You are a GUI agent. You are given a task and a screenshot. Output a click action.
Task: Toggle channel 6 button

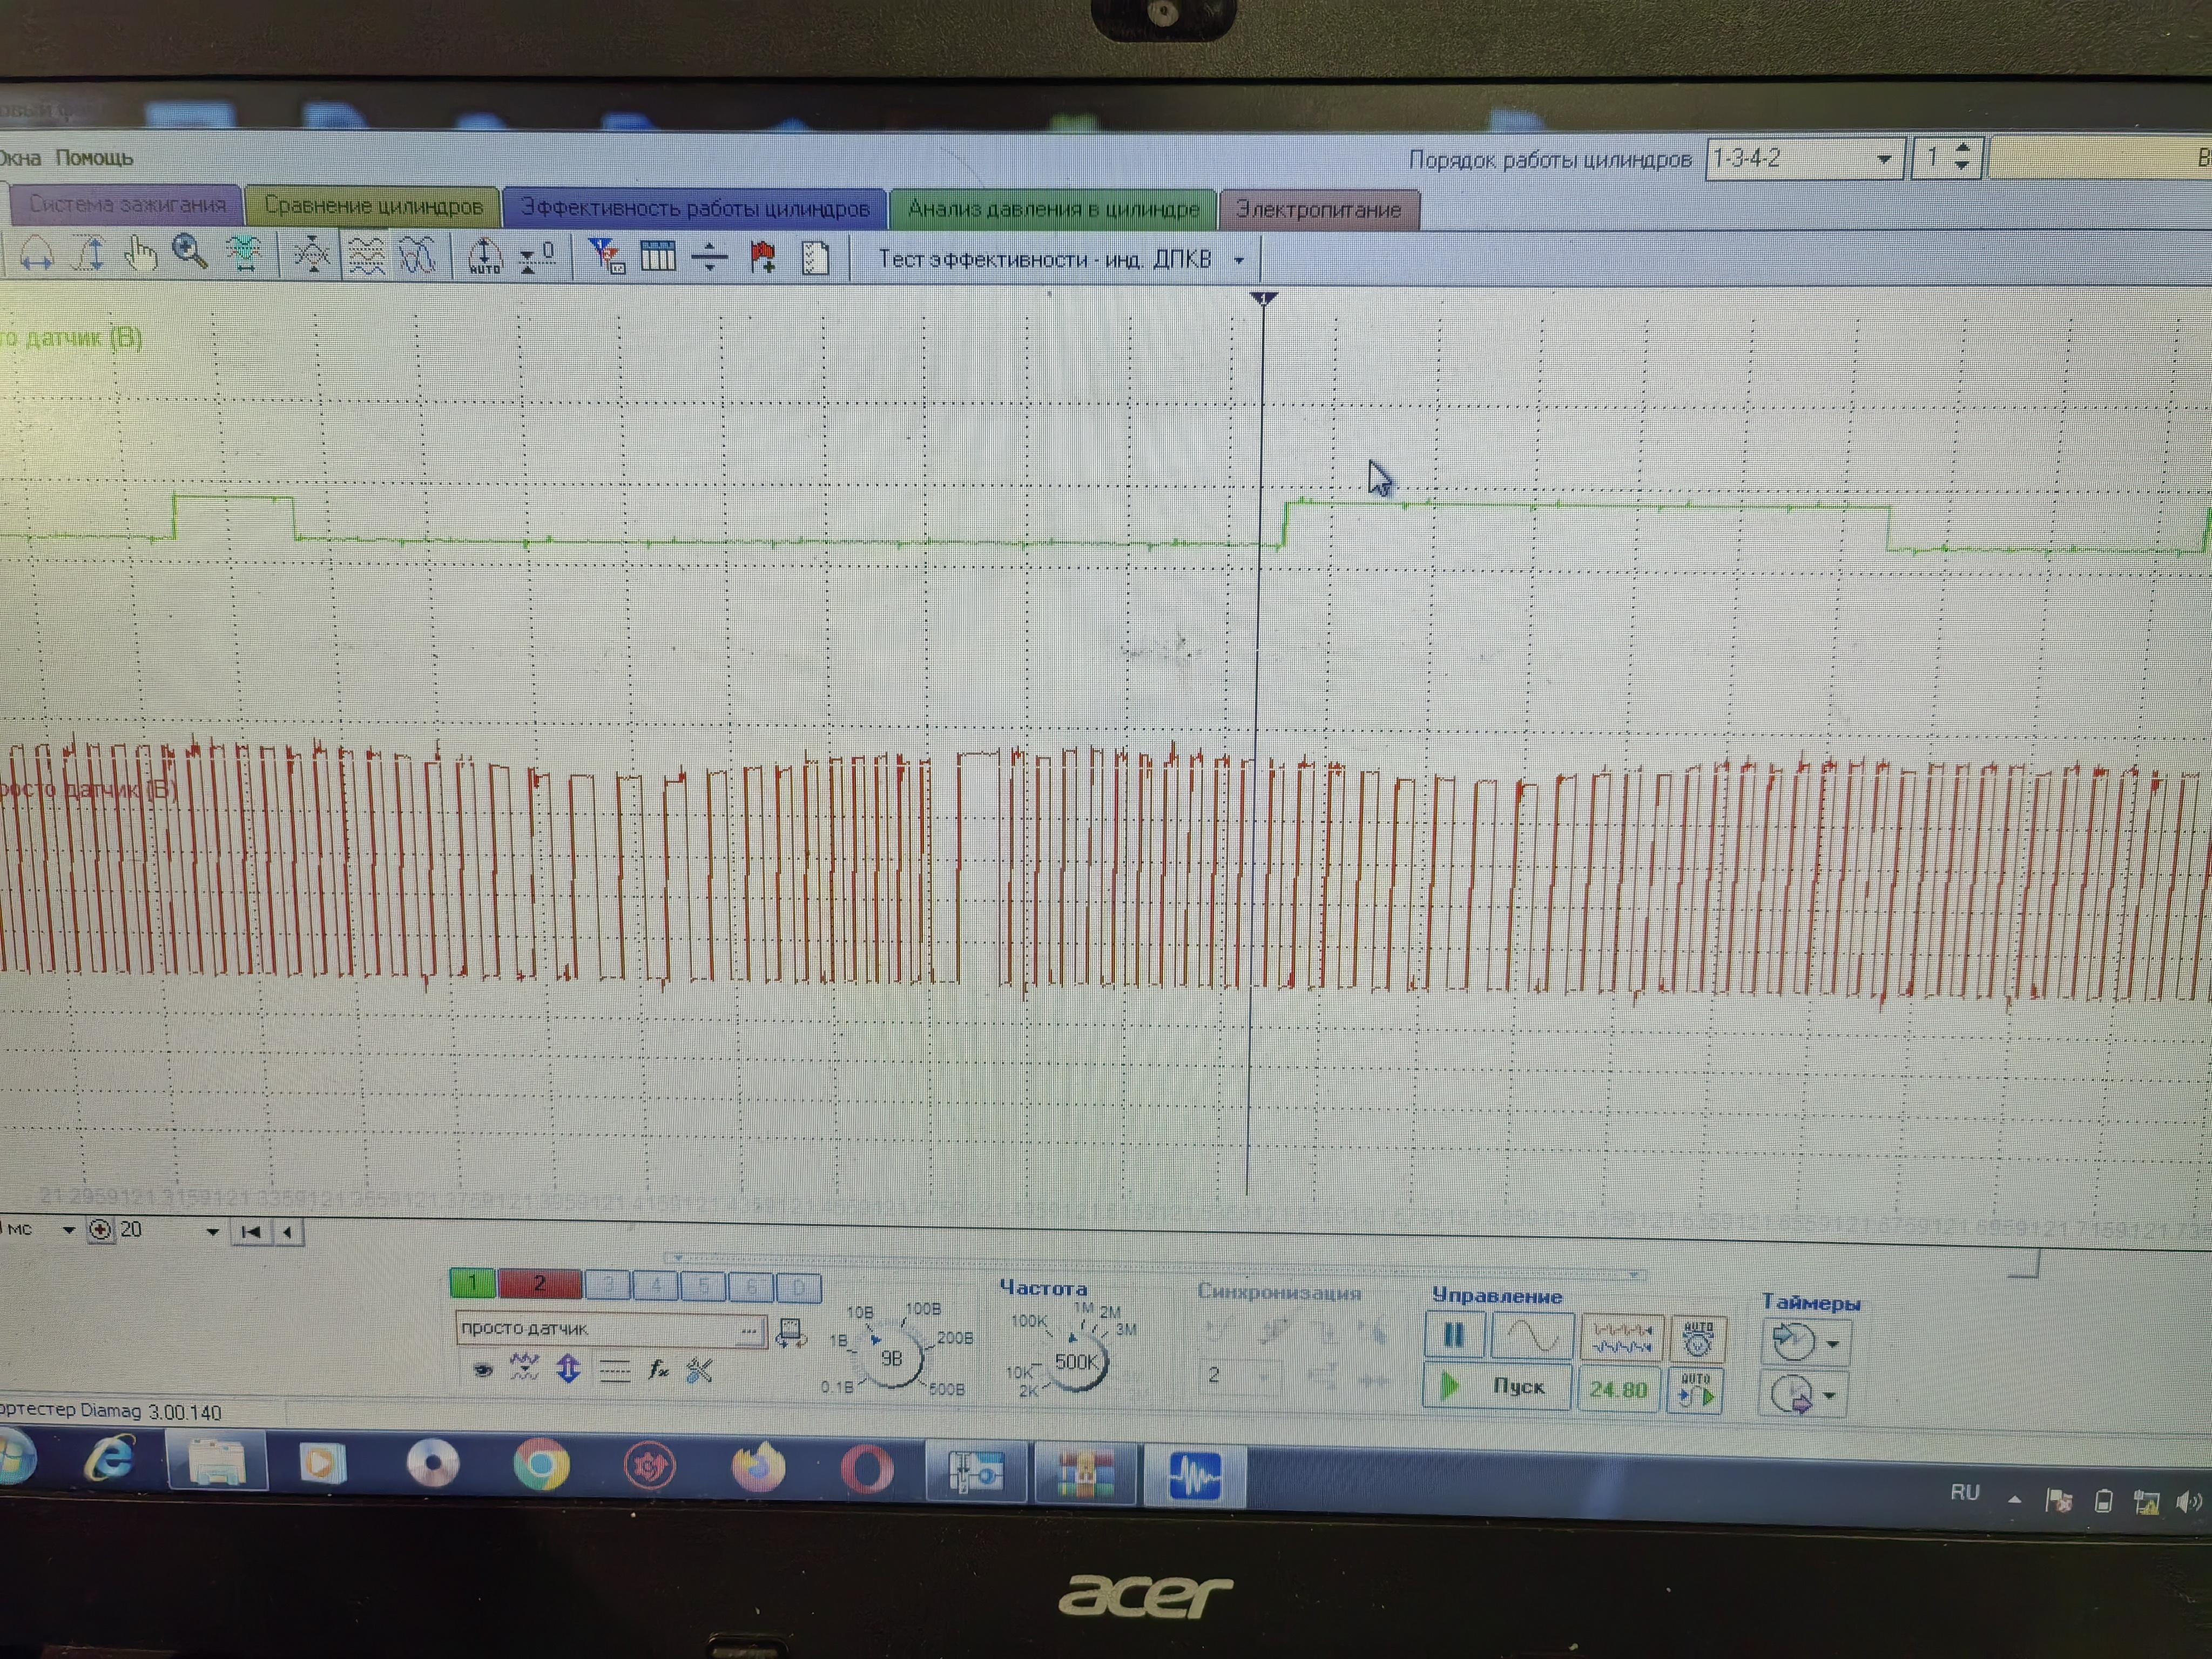point(751,1288)
